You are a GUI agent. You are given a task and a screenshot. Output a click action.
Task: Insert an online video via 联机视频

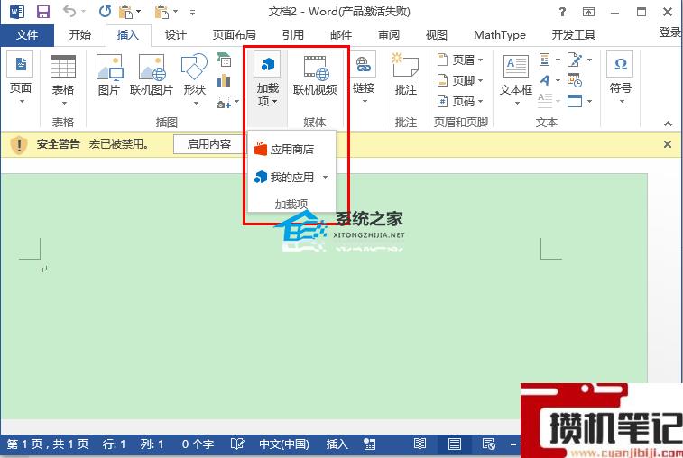pos(315,75)
